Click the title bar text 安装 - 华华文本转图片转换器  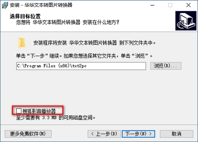click(x=41, y=5)
